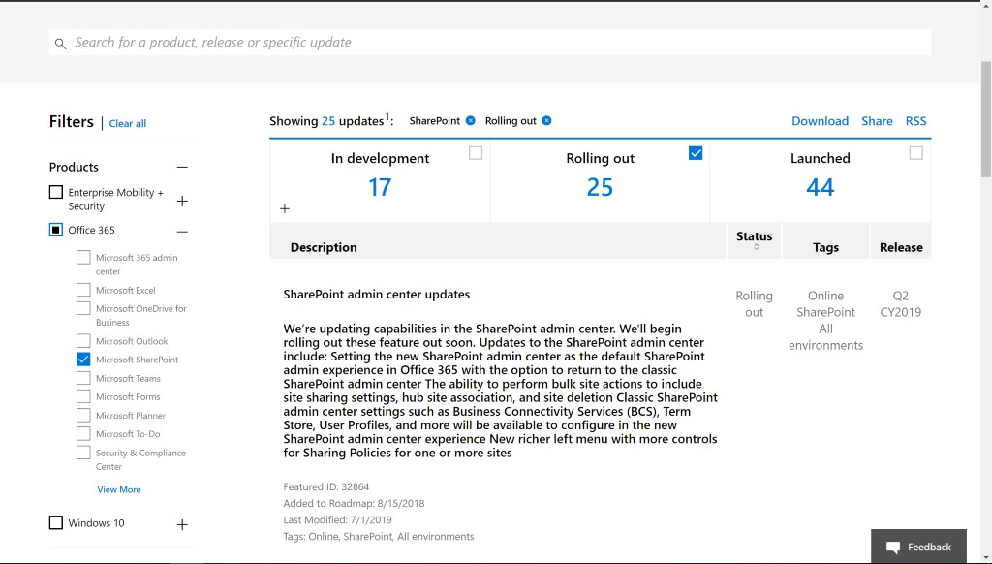Sort by the Status column arrows

[756, 247]
